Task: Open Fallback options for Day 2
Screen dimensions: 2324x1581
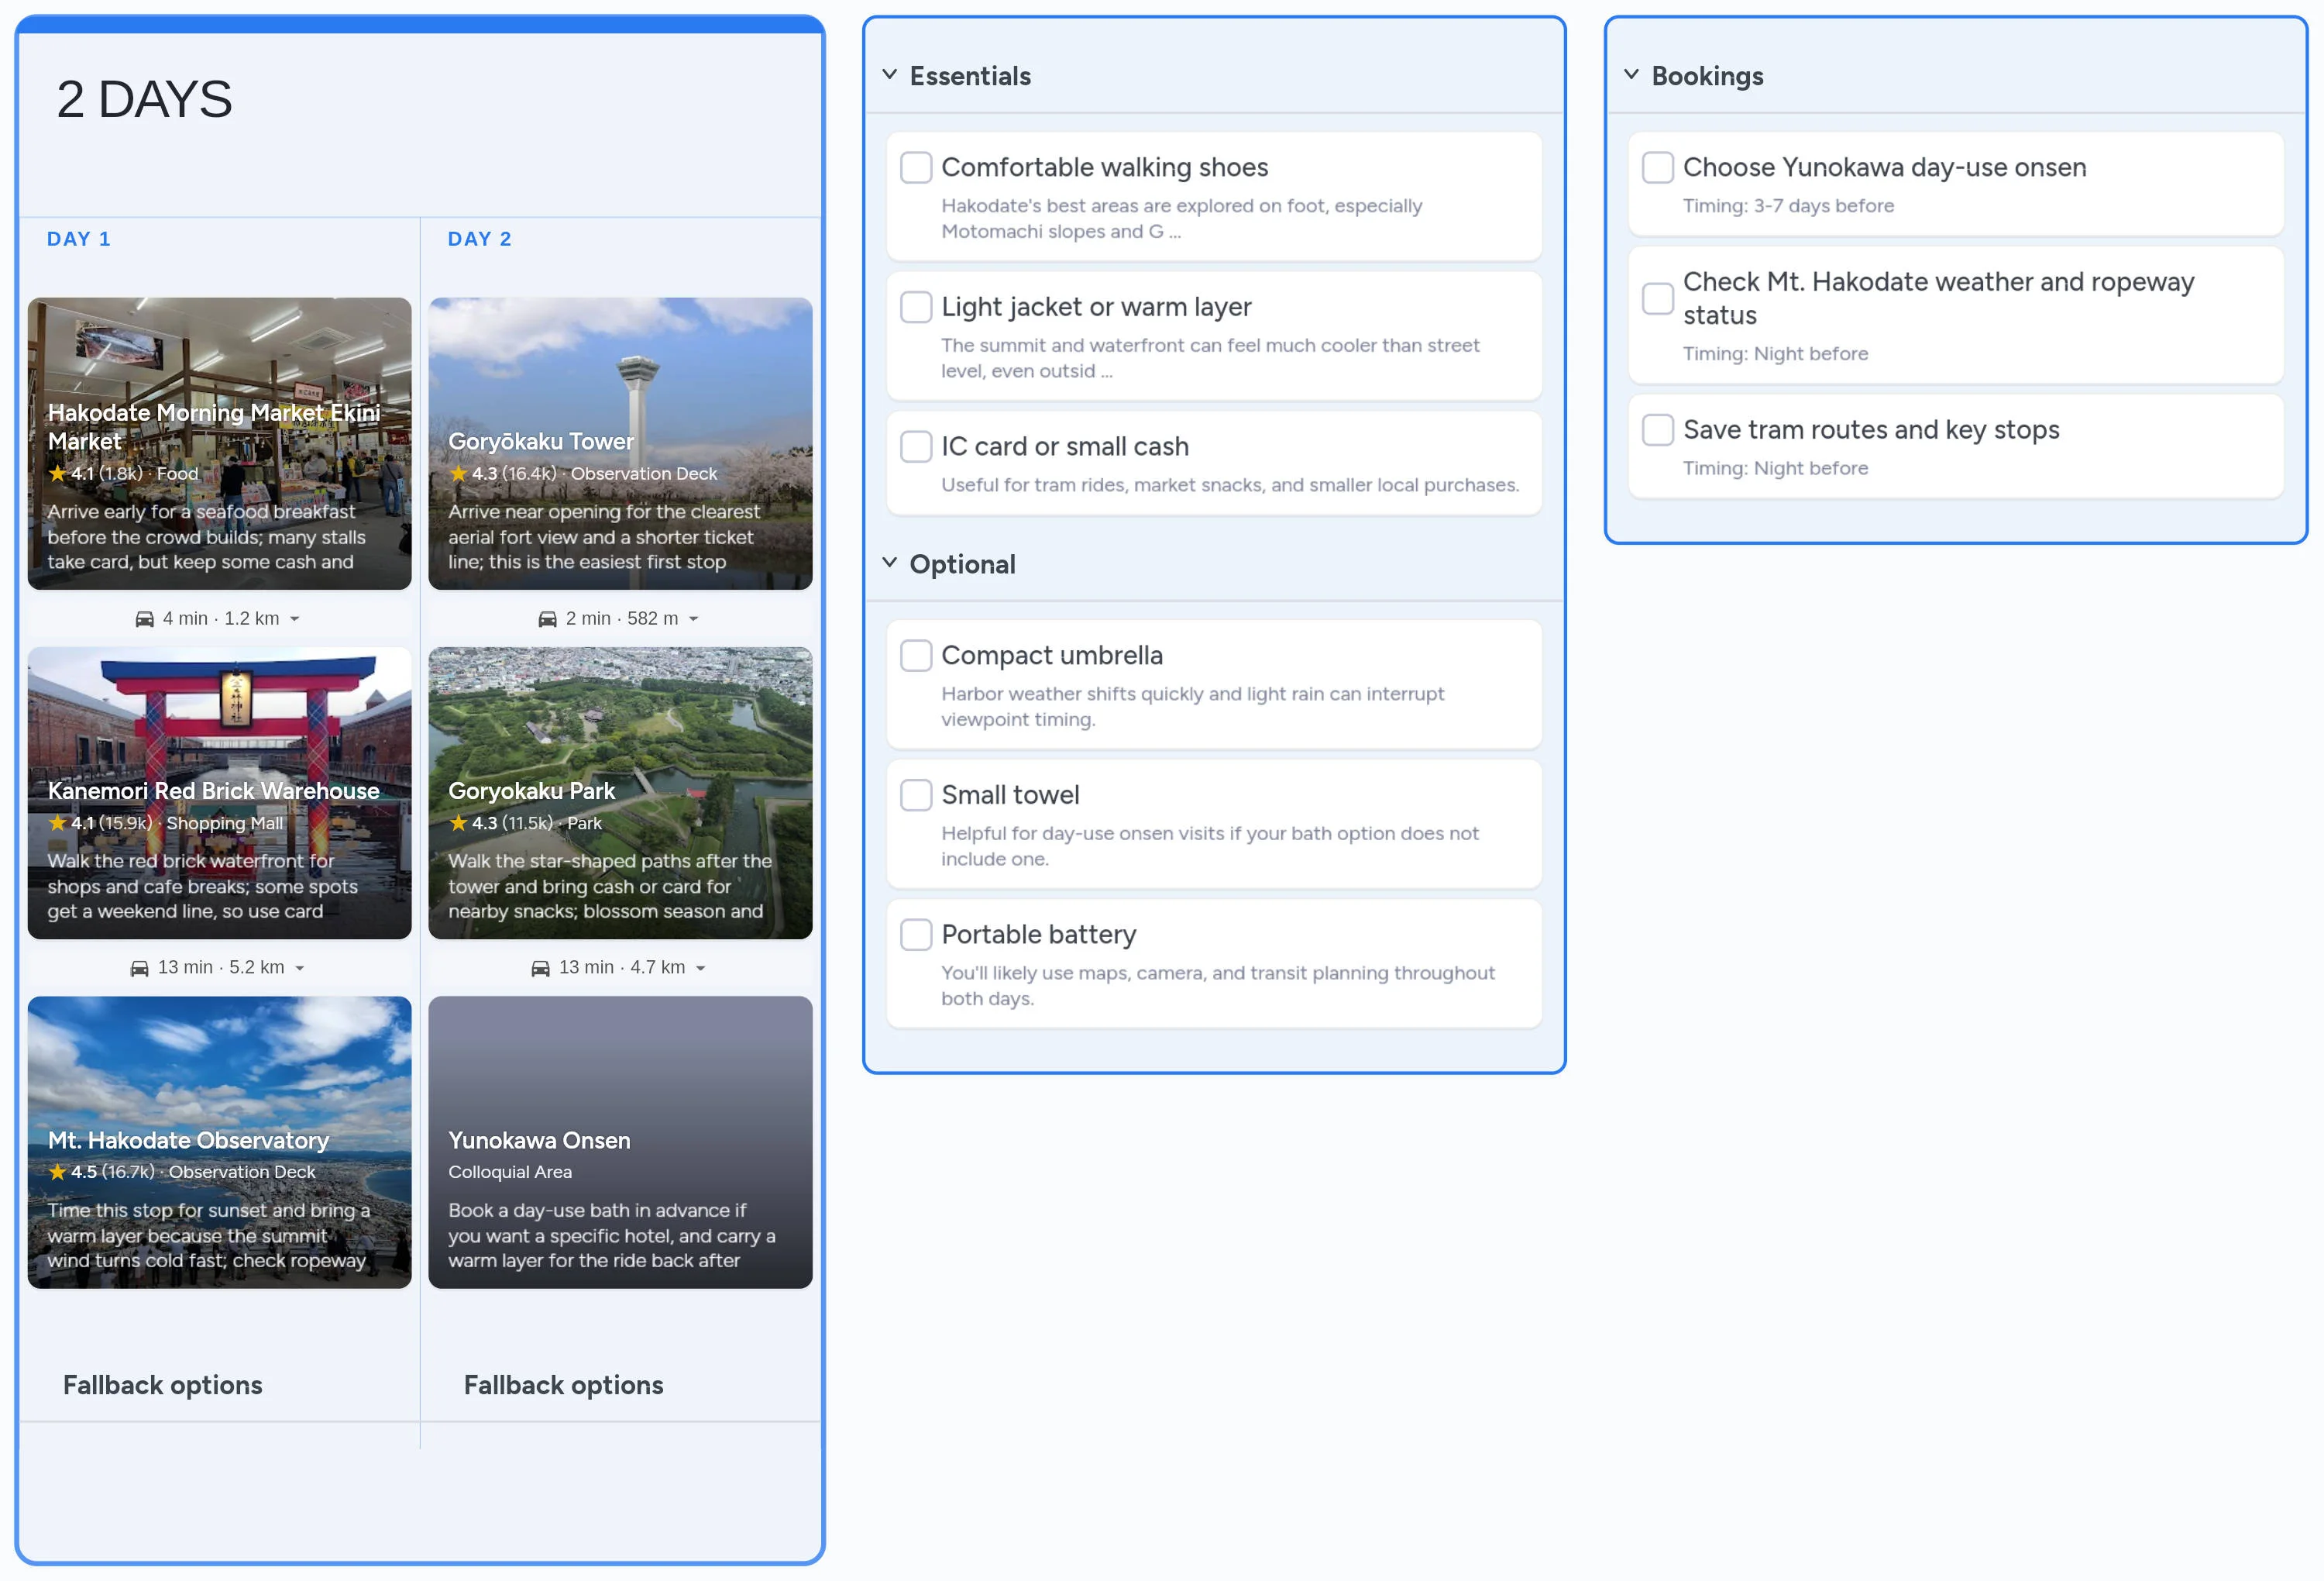Action: [x=563, y=1385]
